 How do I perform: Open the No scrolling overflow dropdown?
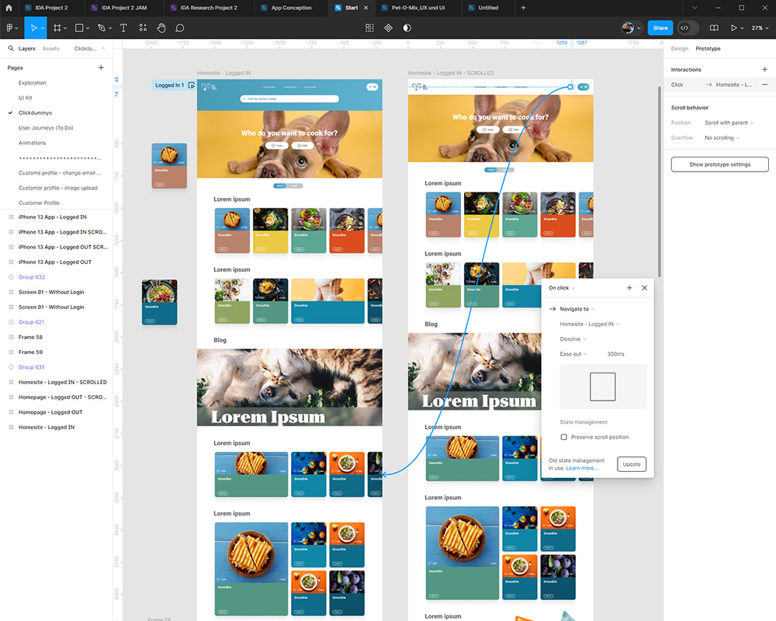tap(722, 137)
